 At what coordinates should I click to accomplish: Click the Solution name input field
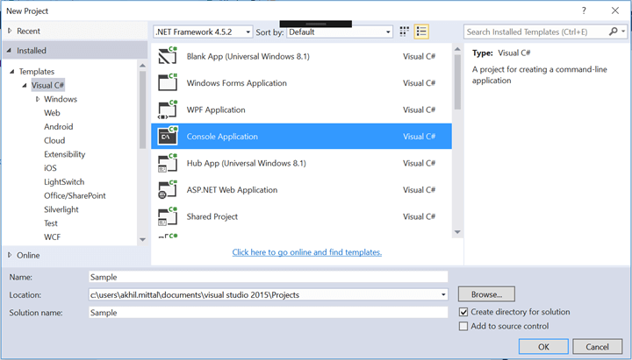[268, 312]
